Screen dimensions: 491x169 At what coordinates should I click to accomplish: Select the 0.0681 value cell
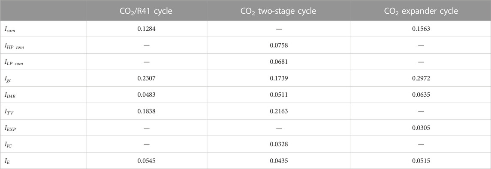279,62
